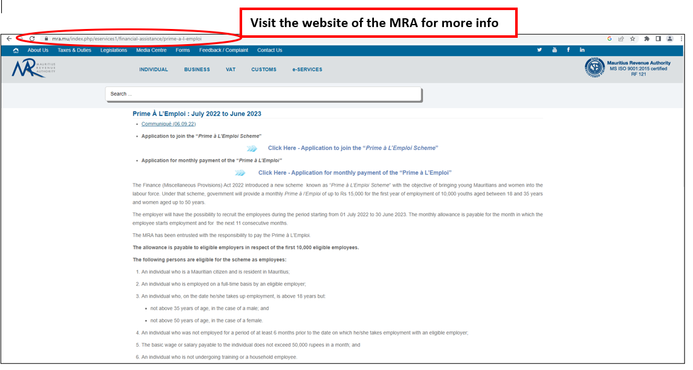The width and height of the screenshot is (693, 370).
Task: Select the BUSINESS section tab
Action: pos(197,70)
